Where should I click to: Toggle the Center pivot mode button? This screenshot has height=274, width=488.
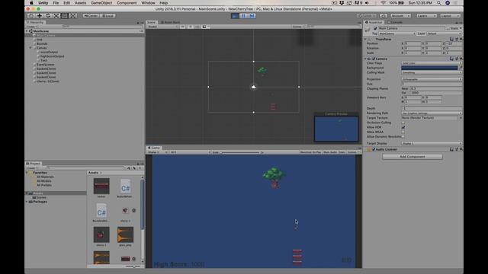(91, 15)
